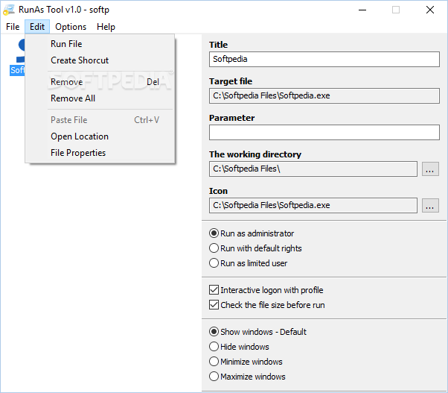Image resolution: width=448 pixels, height=393 pixels.
Task: Click the Target file path field
Action: (x=324, y=95)
